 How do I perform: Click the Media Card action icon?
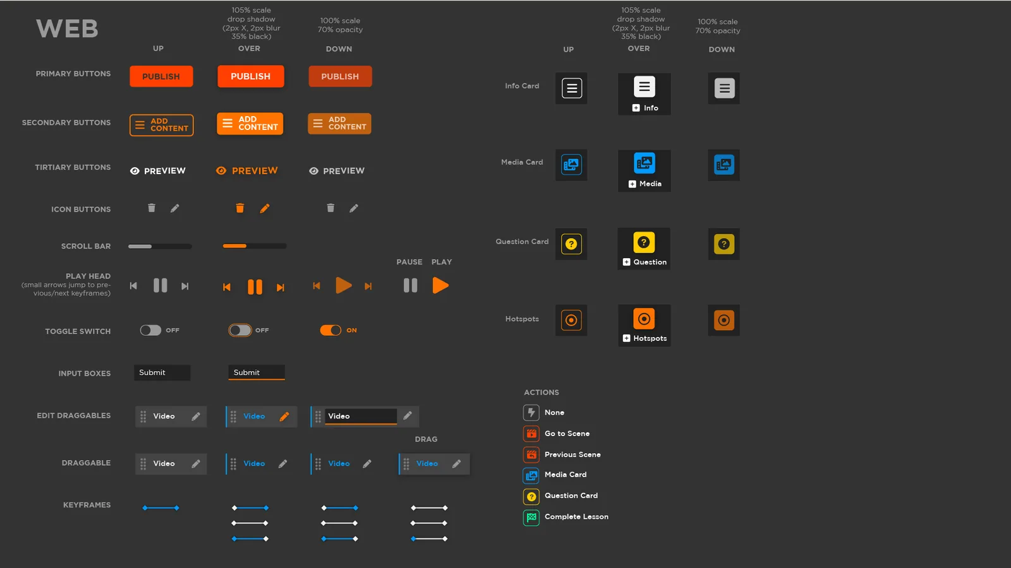(x=531, y=475)
